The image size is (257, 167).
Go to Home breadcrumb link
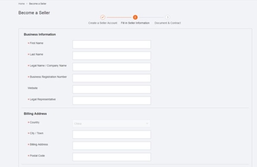(21, 3)
